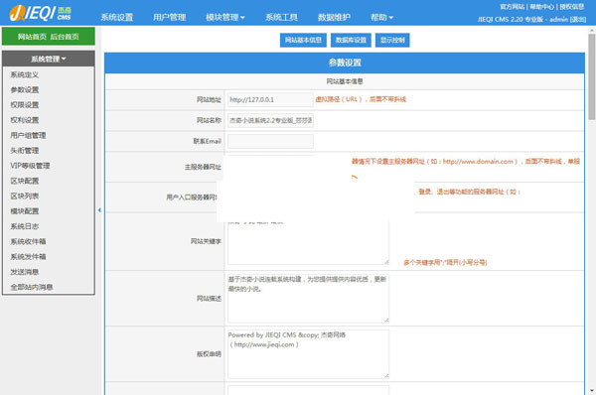Open 系统日志 in the sidebar
Viewport: 596px width, 395px height.
coord(25,226)
